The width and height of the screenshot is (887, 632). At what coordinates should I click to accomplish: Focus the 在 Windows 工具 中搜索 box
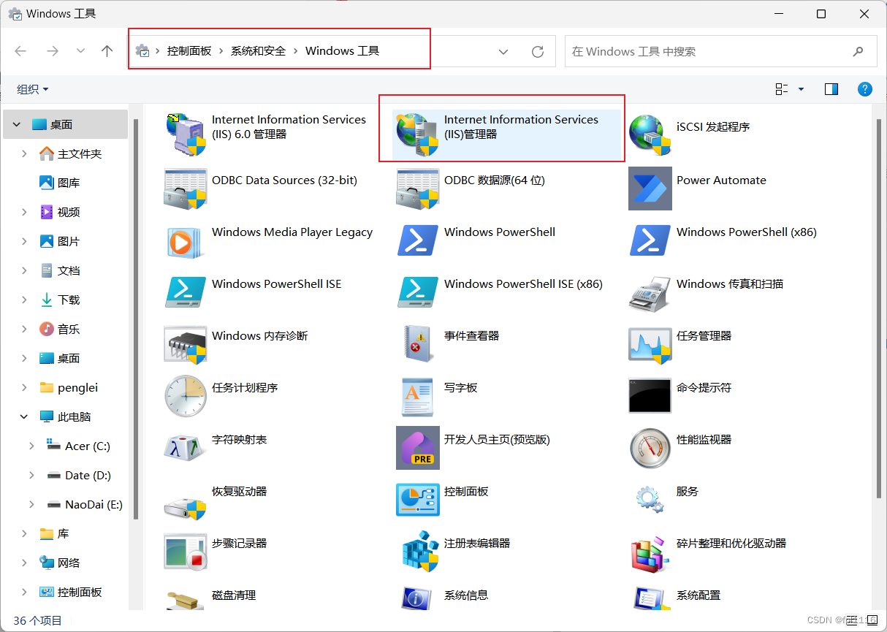pyautogui.click(x=720, y=51)
